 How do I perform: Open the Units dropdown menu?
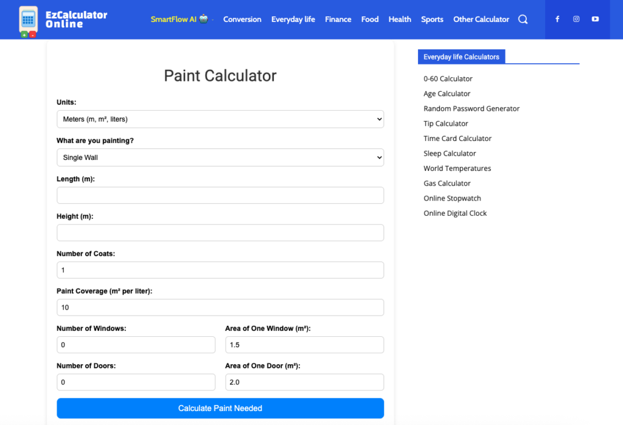coord(220,119)
